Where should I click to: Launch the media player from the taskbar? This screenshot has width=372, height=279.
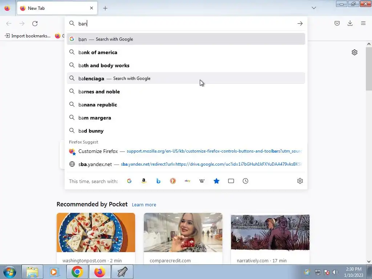pos(54,272)
